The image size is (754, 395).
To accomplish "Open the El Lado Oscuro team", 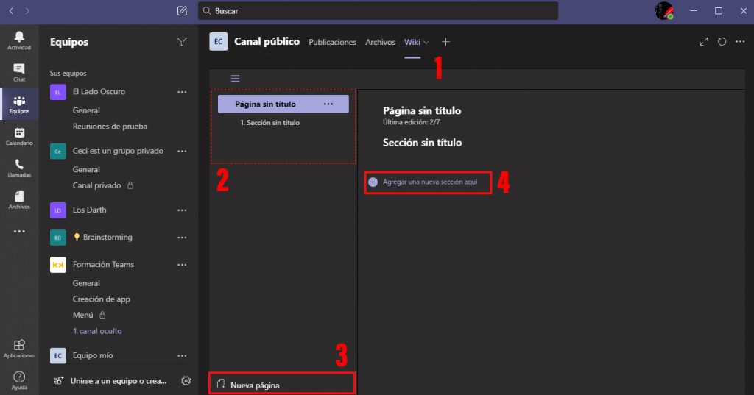I will coord(99,91).
